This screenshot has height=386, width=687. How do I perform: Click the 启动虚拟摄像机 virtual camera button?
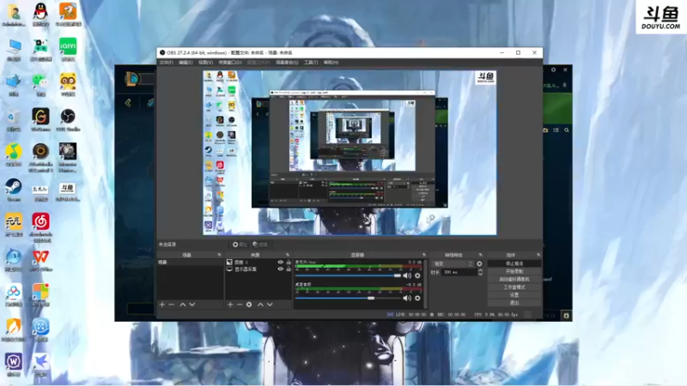click(x=514, y=280)
